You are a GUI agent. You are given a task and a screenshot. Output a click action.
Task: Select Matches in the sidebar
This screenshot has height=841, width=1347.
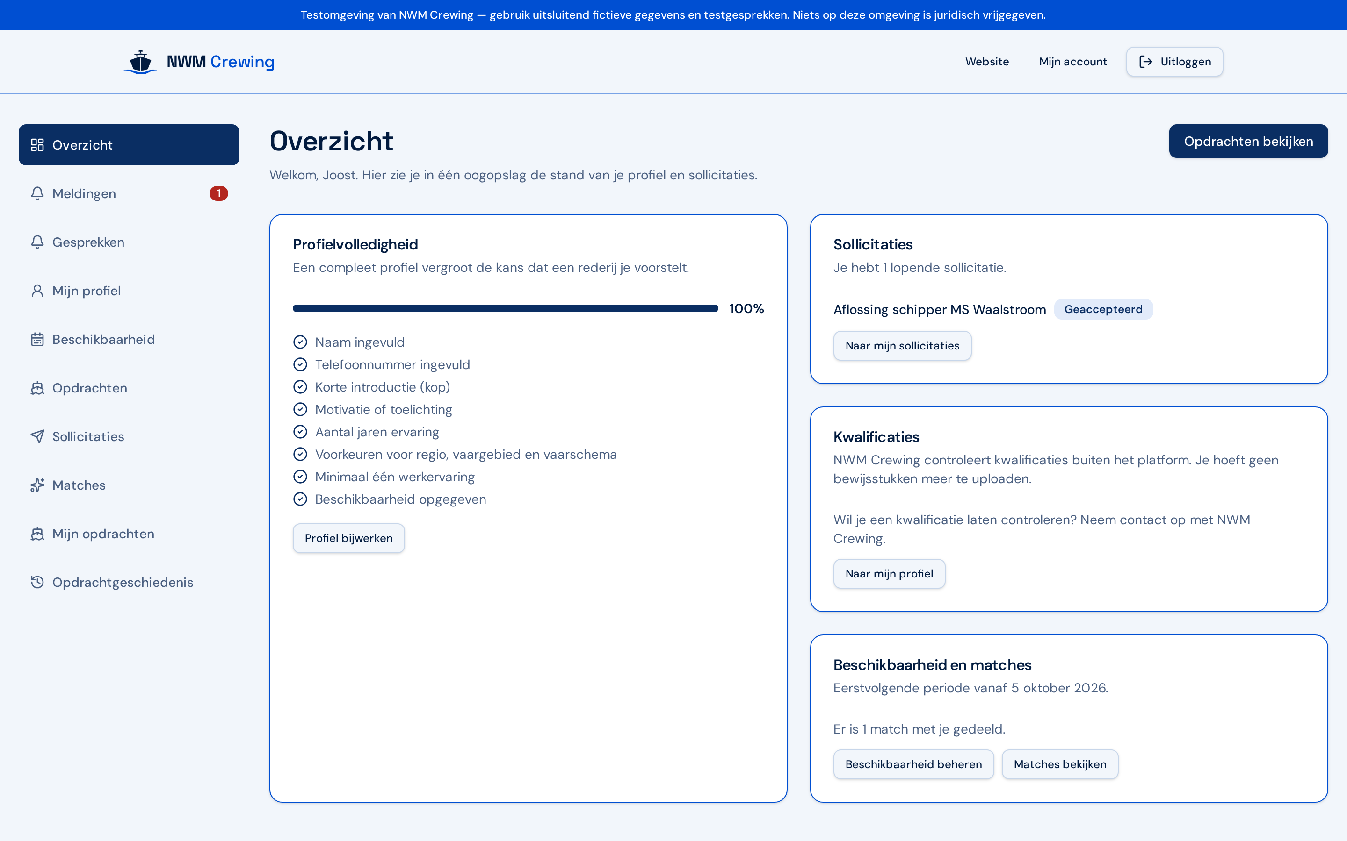point(129,485)
